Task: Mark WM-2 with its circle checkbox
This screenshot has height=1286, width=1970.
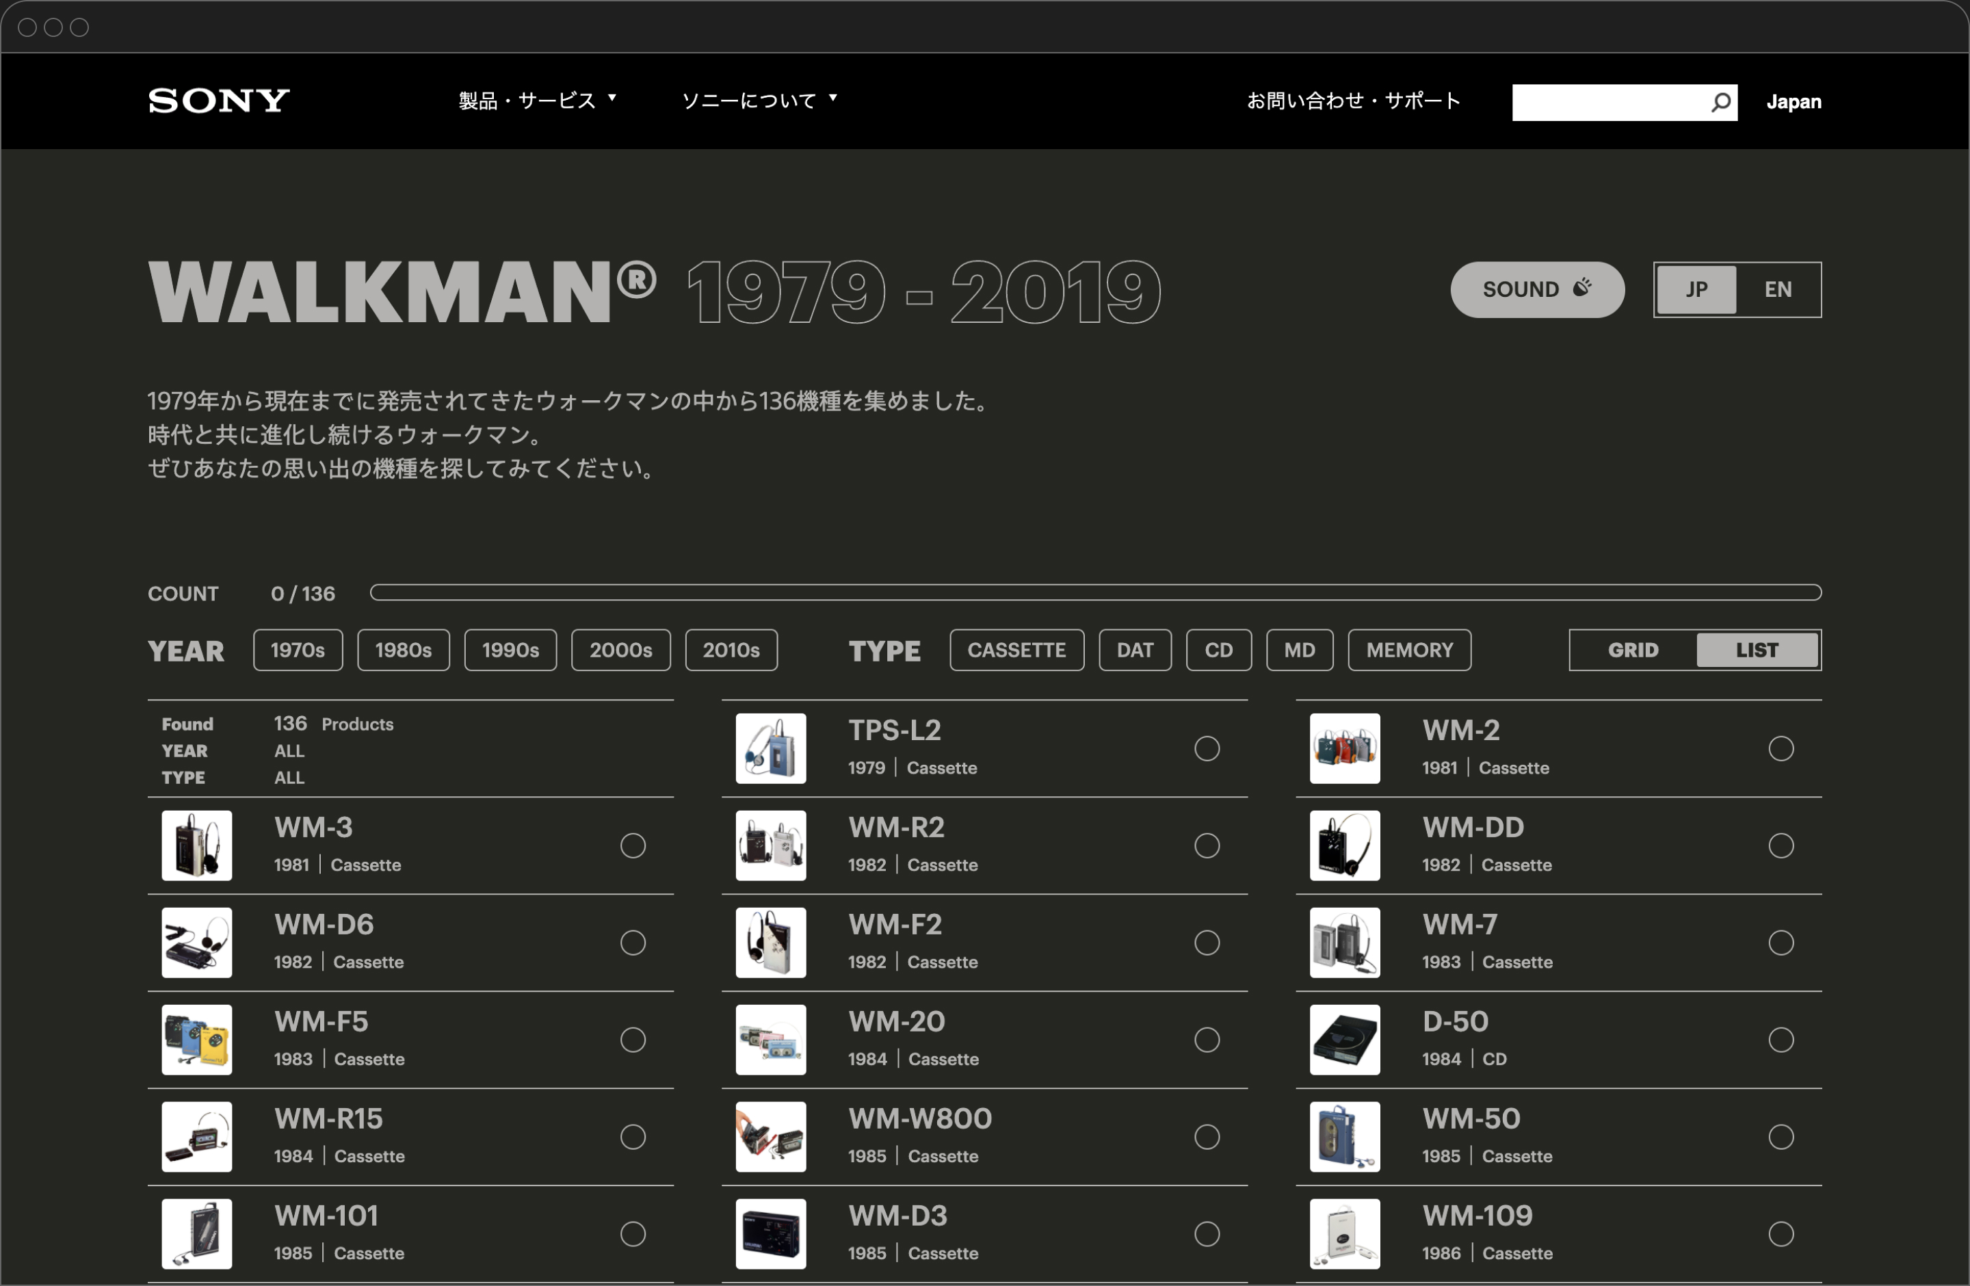Action: coord(1781,749)
